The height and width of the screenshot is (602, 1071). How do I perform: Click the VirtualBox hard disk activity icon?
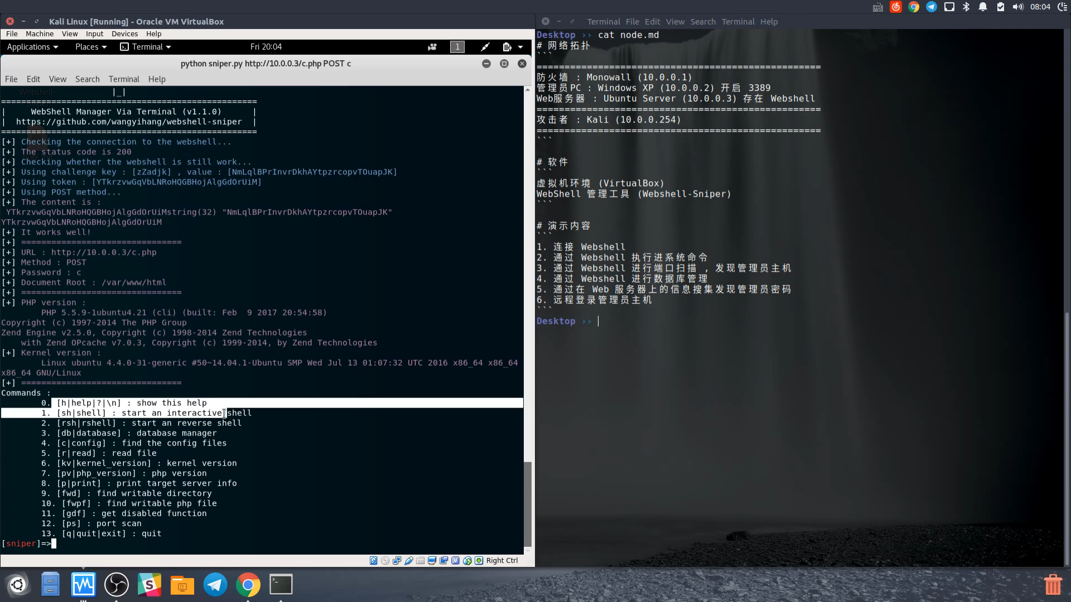(373, 561)
